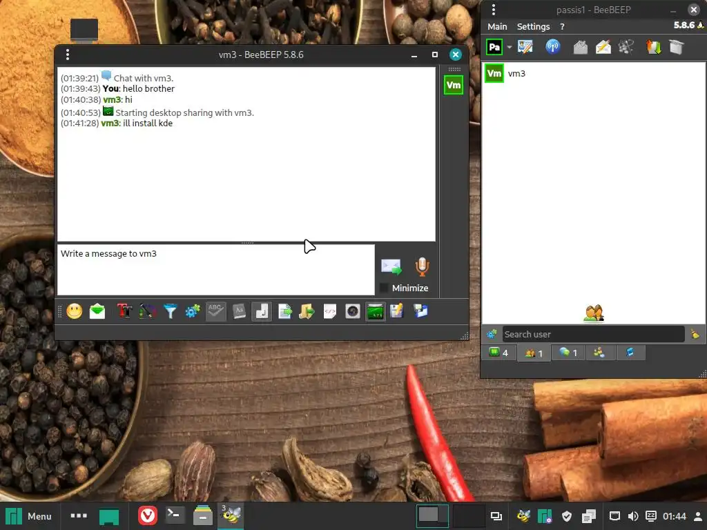
Task: Switch to the users tab showing 1
Action: coord(534,353)
